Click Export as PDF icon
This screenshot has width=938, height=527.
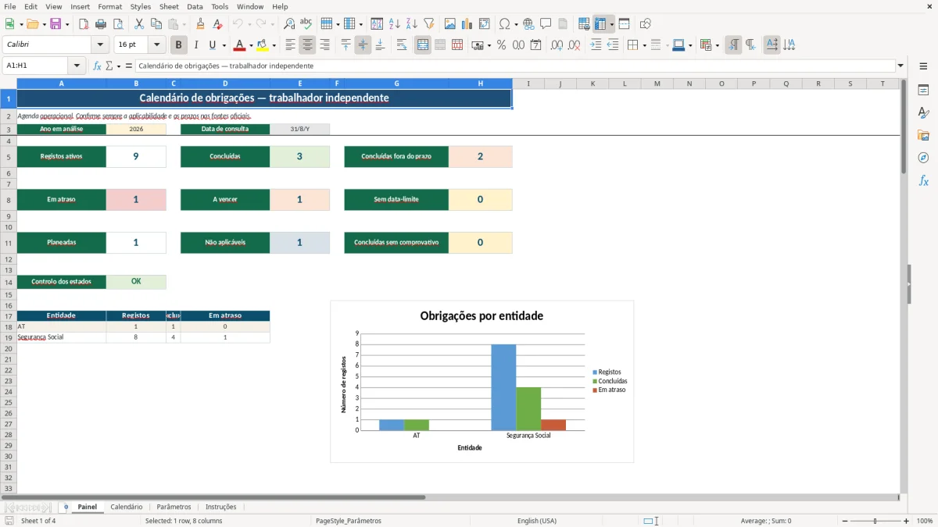pyautogui.click(x=84, y=24)
